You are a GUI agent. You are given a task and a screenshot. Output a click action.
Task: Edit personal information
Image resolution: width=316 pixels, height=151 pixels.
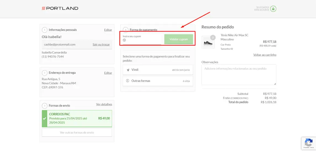click(x=108, y=30)
